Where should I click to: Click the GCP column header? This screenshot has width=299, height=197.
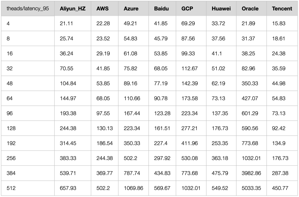click(191, 9)
